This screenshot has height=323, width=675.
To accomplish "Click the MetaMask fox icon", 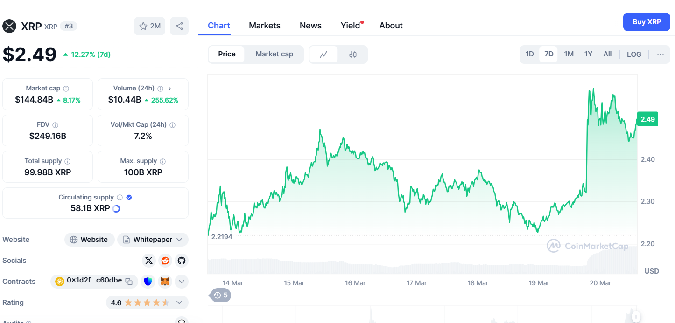I will point(165,282).
